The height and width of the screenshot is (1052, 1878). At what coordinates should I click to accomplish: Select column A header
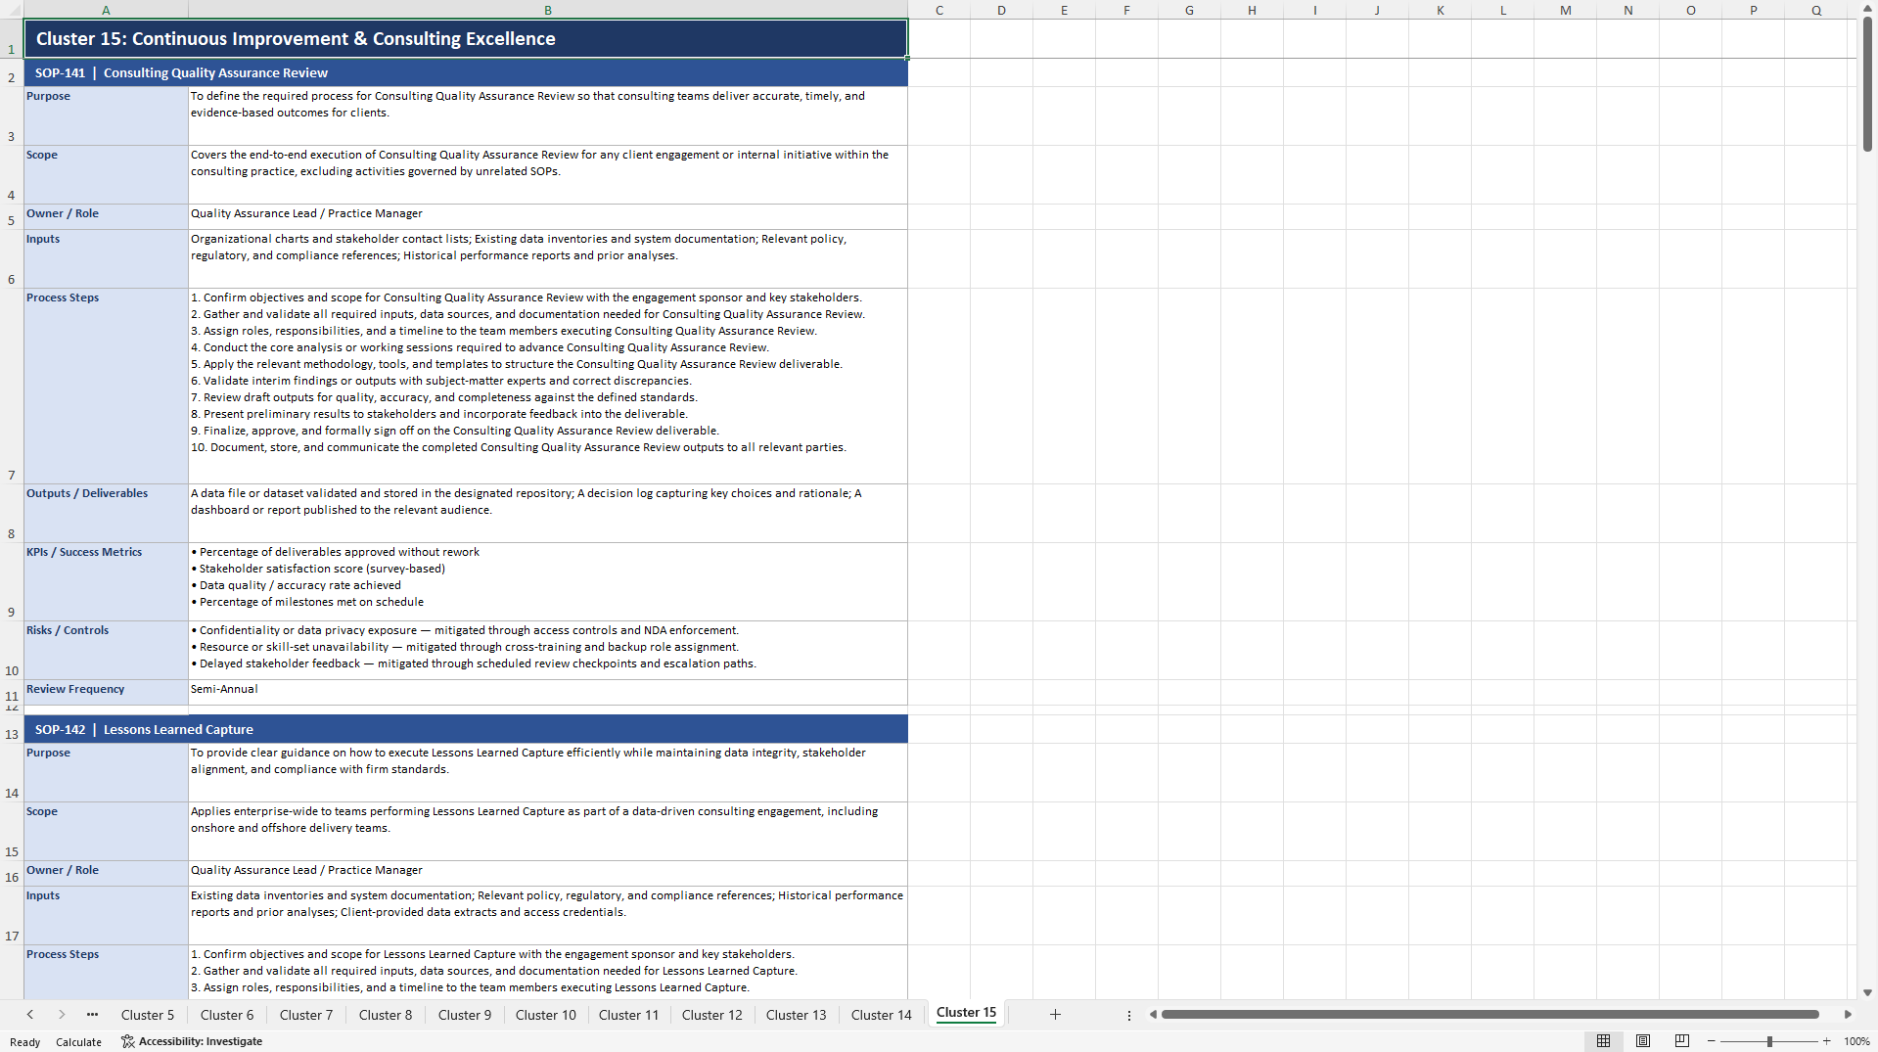point(106,10)
